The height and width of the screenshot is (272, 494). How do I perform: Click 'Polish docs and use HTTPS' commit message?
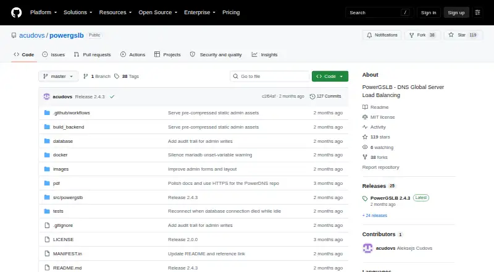click(x=224, y=184)
